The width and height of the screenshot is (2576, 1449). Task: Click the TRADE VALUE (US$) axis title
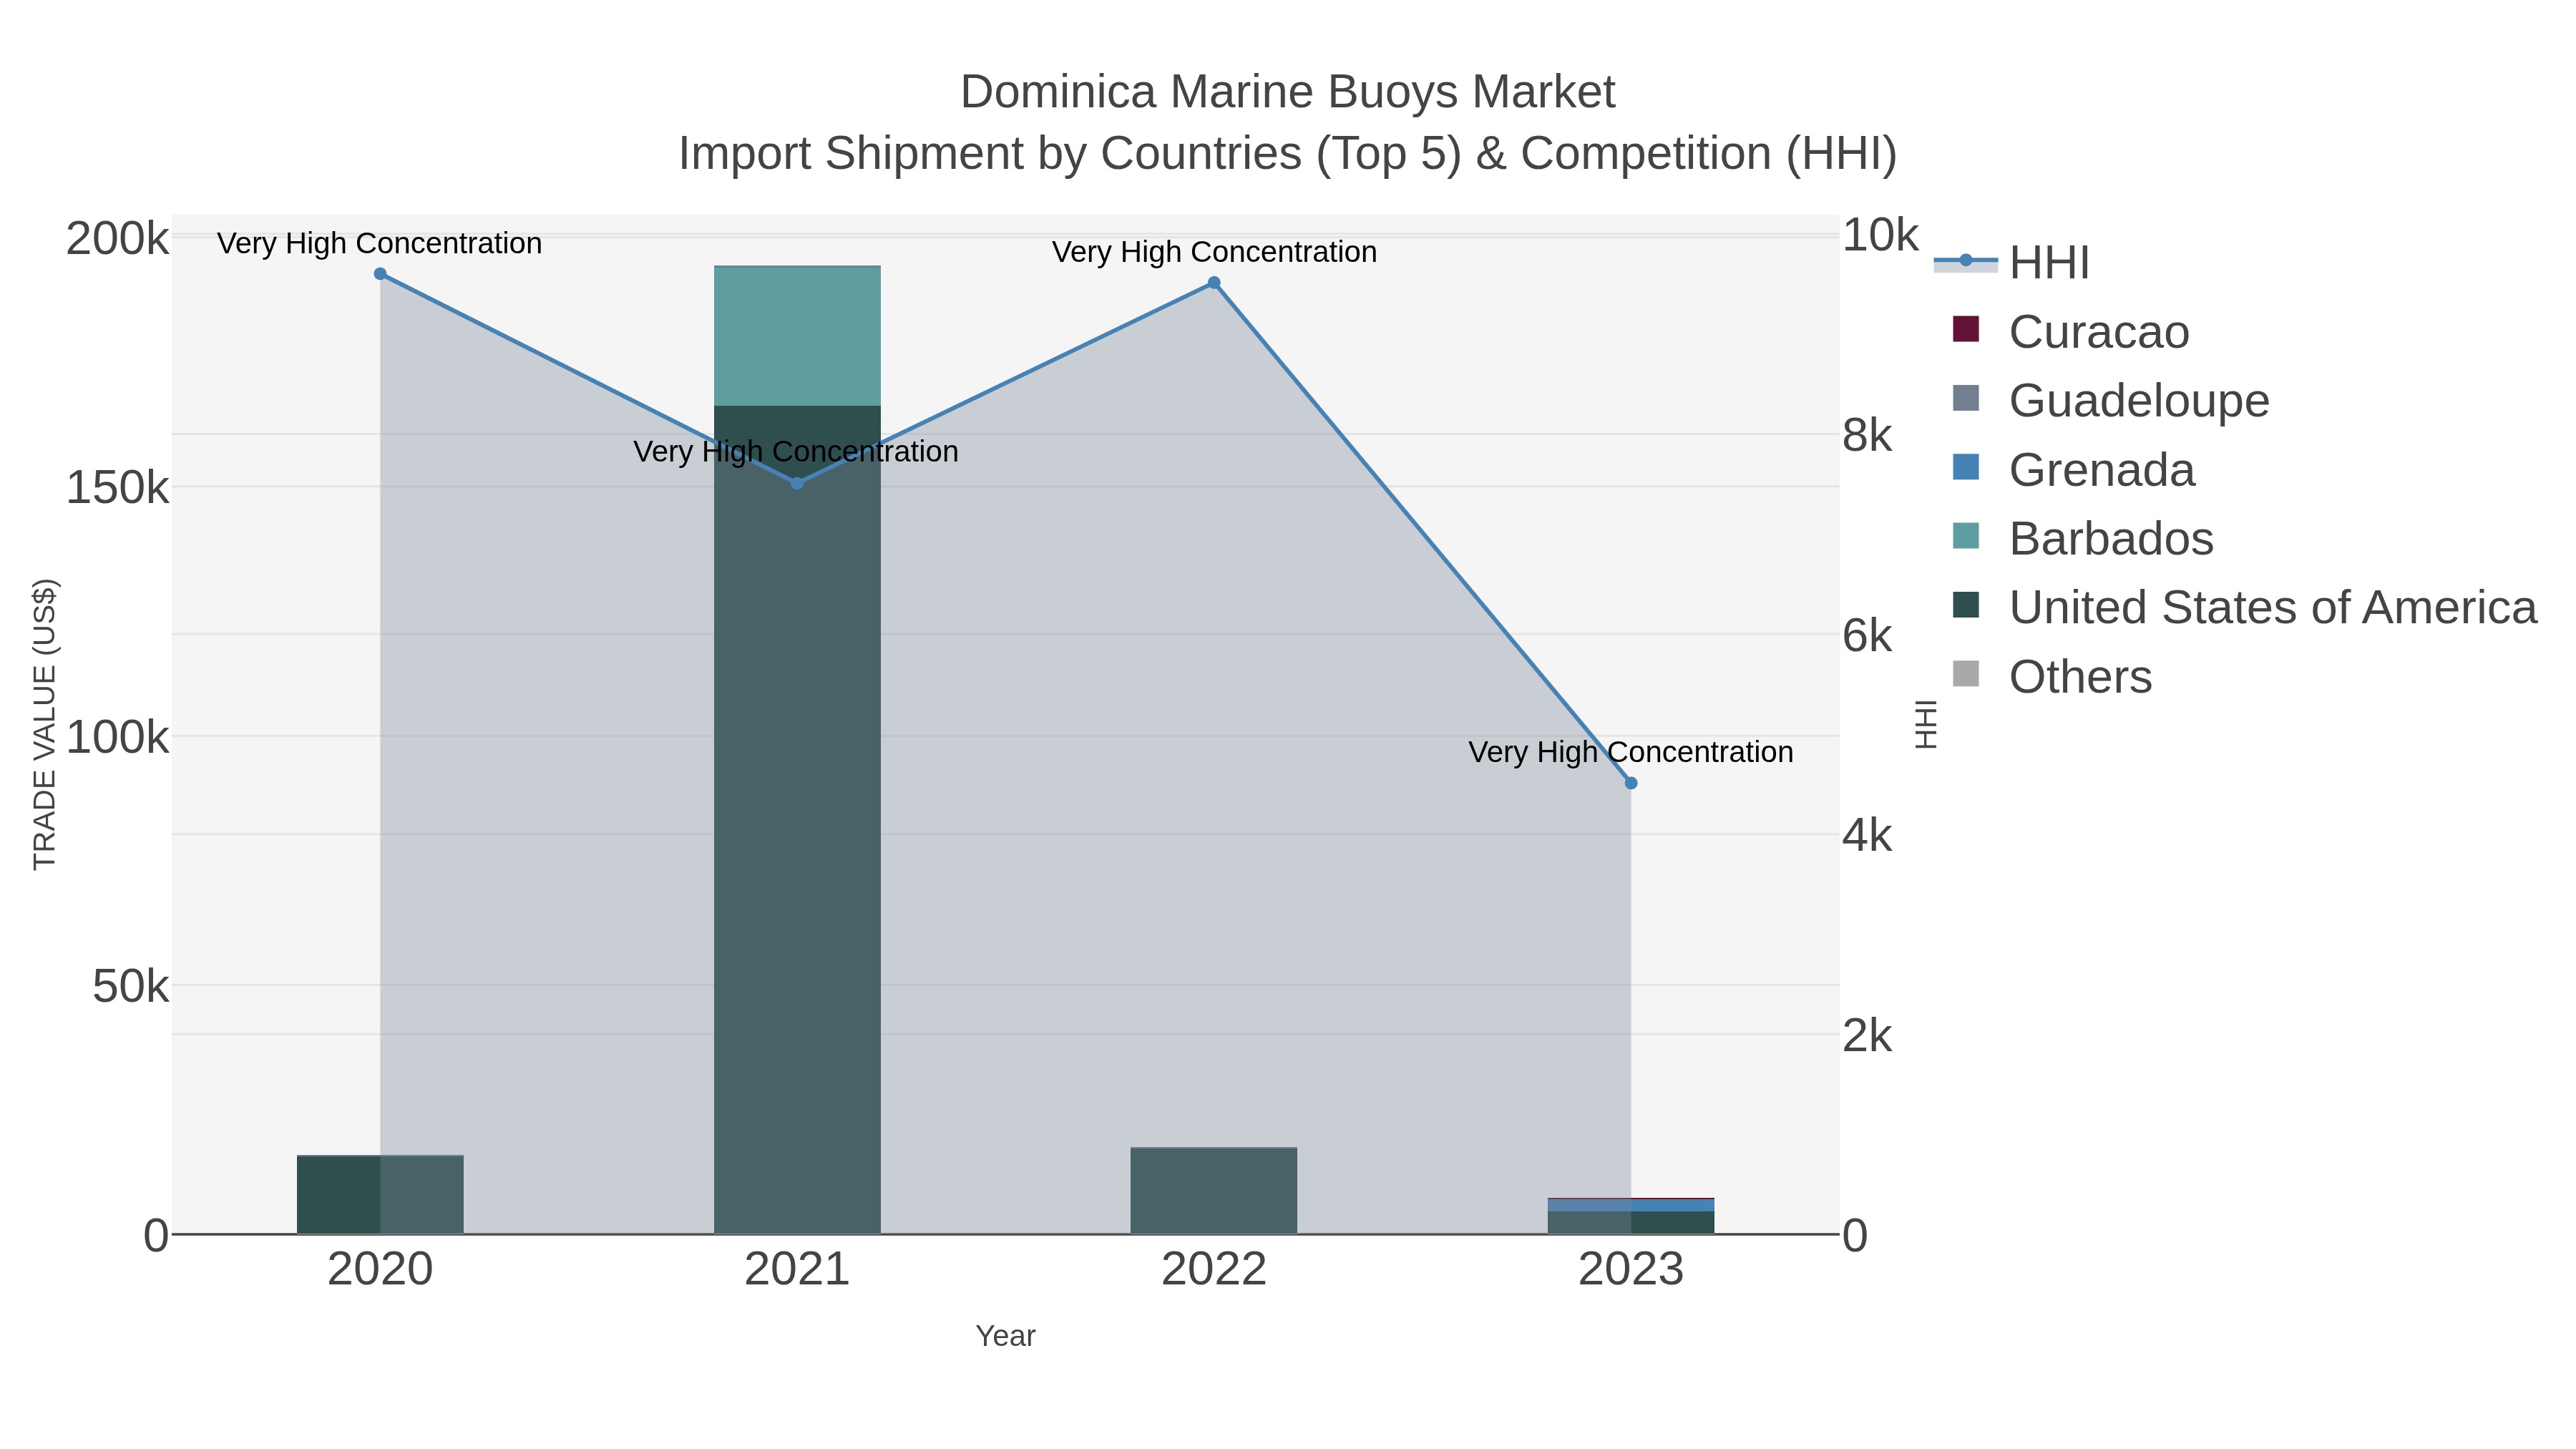[x=45, y=724]
